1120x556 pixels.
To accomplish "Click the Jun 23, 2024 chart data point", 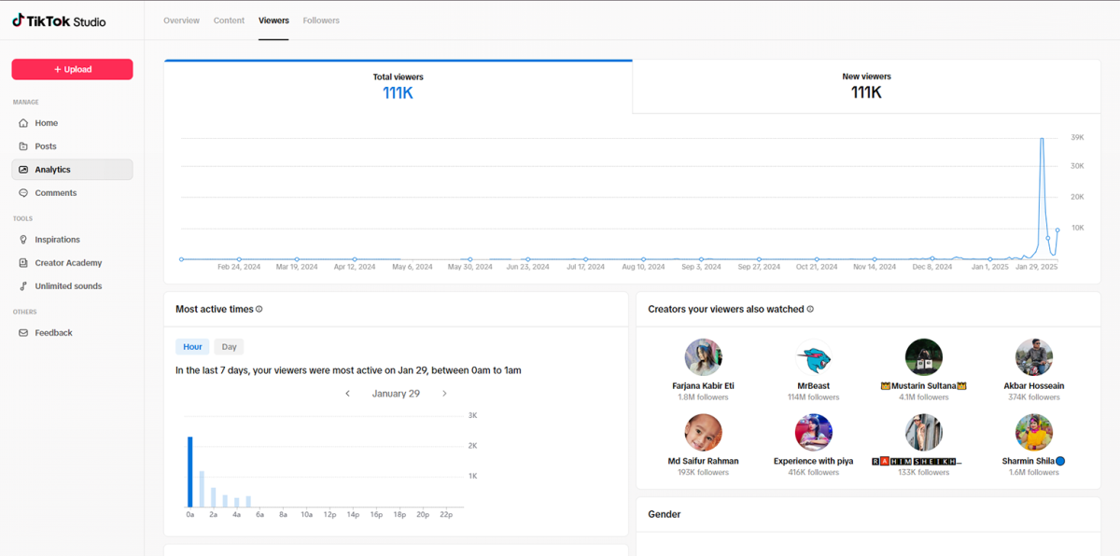I will (528, 259).
